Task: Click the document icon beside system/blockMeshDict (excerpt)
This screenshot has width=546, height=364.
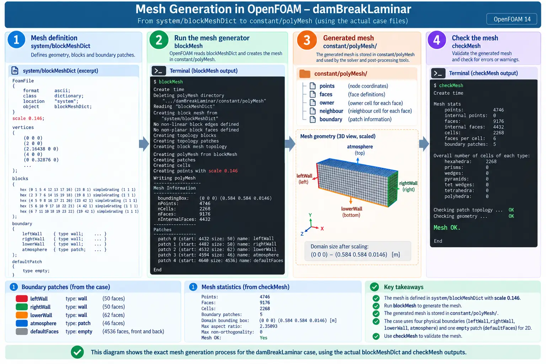Action: (15, 70)
